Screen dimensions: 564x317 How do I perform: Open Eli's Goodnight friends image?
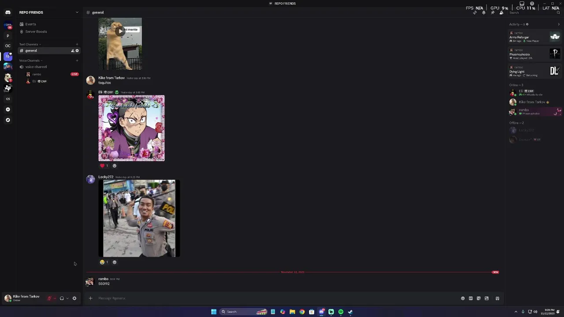click(x=131, y=128)
